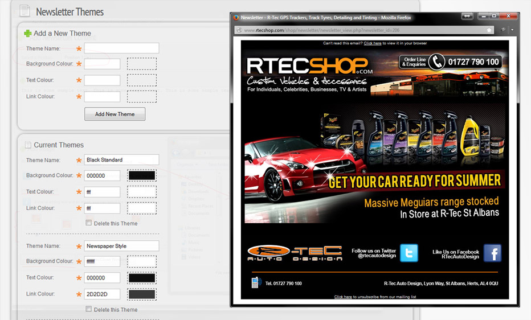This screenshot has width=531, height=320.
Task: Click the 2D2D2D link colour field
Action: [x=102, y=294]
